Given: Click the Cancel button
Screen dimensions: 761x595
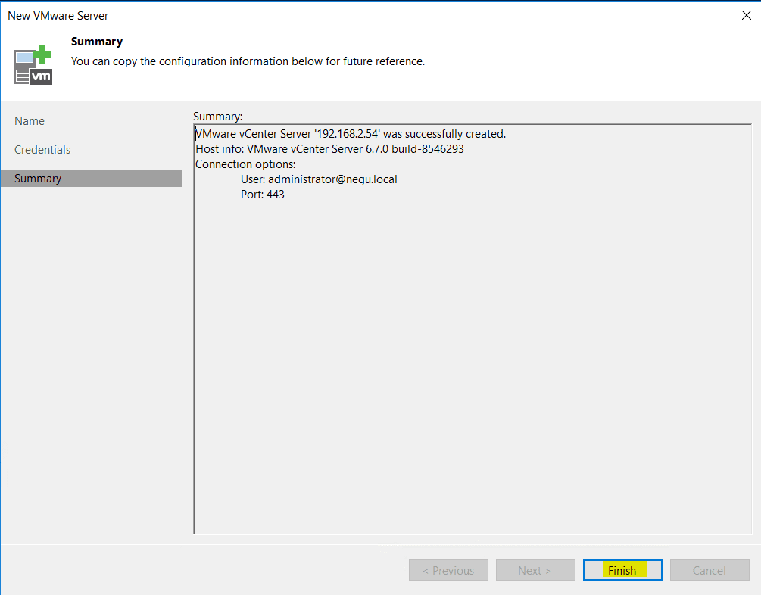Looking at the screenshot, I should pos(709,570).
